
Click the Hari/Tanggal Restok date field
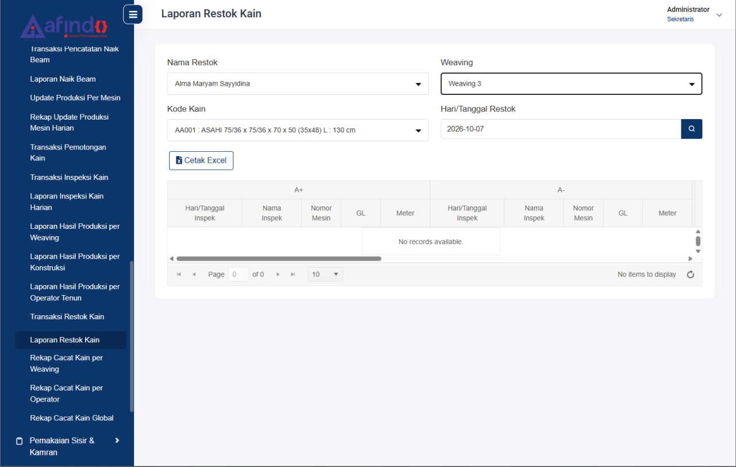tap(561, 129)
